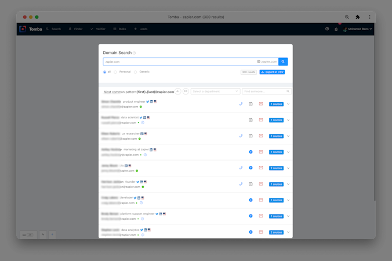Expand the ux researcher row chevron
The height and width of the screenshot is (261, 392).
tap(288, 136)
